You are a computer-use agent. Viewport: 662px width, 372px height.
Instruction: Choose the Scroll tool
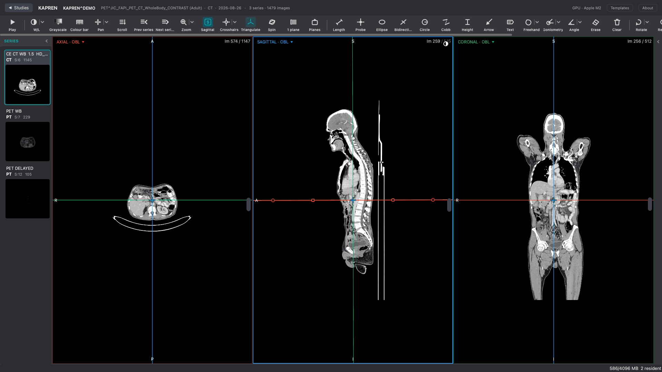point(122,25)
